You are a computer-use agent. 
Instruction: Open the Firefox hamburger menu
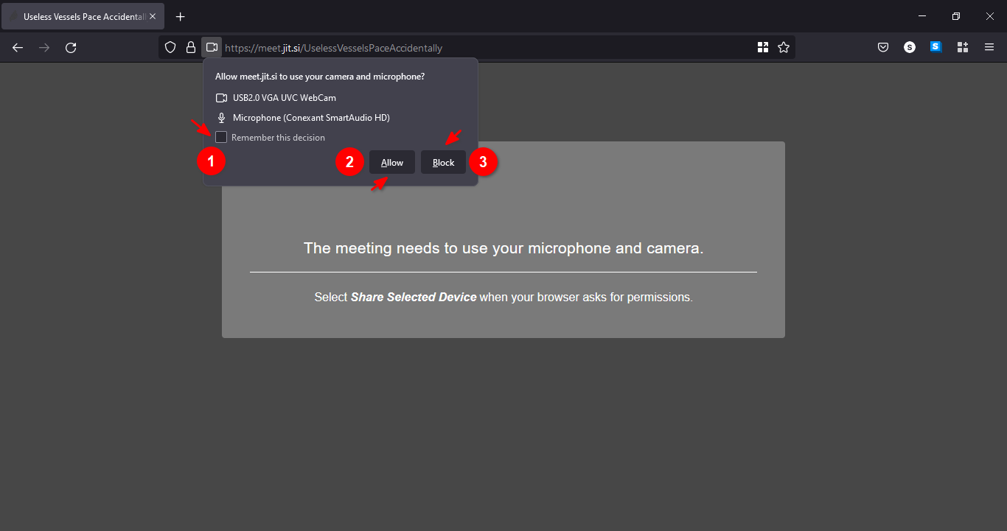[x=989, y=48]
